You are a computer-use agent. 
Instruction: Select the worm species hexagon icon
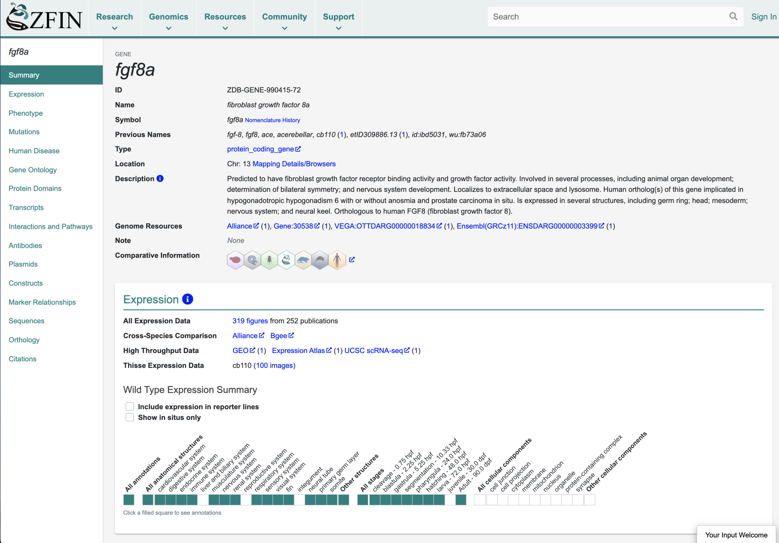tap(252, 260)
